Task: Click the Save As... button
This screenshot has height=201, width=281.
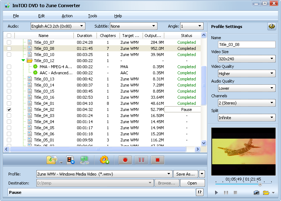Action: (x=186, y=174)
